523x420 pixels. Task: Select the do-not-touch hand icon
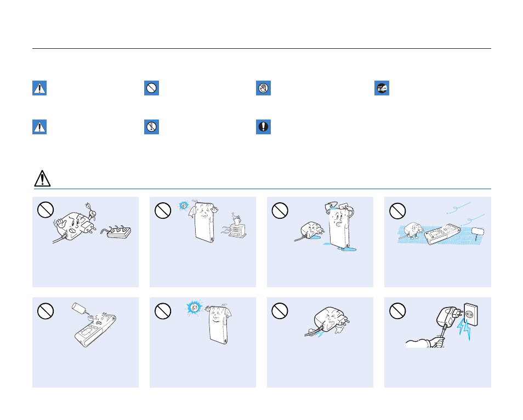[x=263, y=88]
